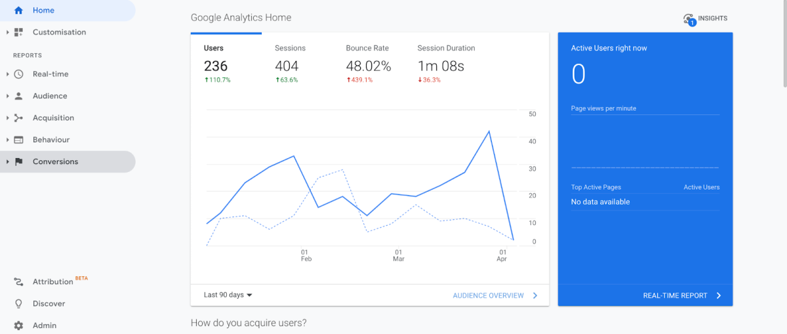Click the Home house icon in sidebar
This screenshot has height=334, width=787.
click(x=18, y=10)
